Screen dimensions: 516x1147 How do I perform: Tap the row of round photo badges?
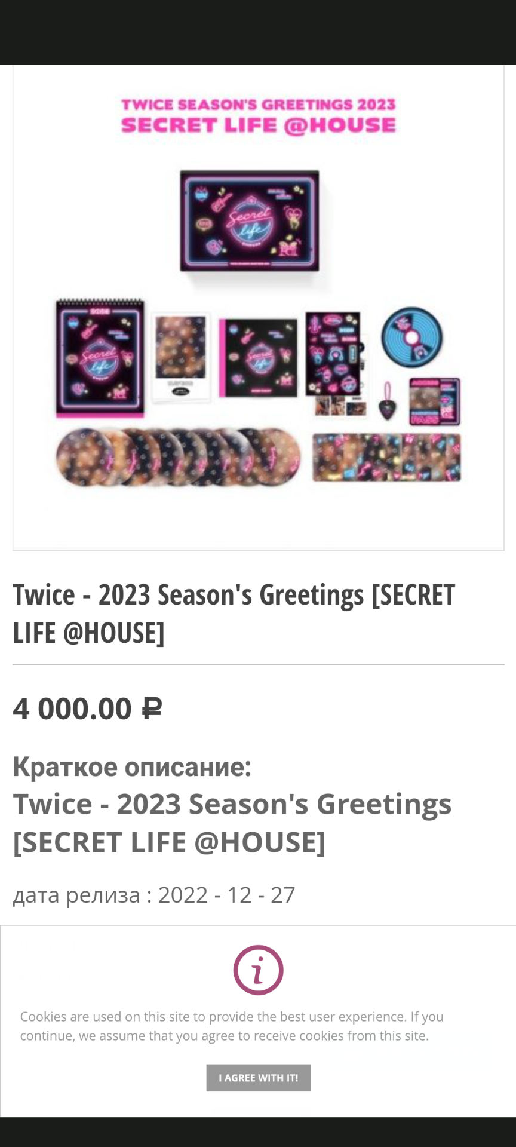coord(178,456)
